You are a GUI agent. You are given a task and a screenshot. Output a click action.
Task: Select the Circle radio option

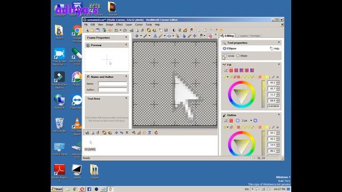(x=229, y=56)
